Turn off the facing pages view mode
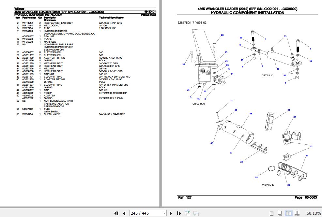The width and height of the screenshot is (322, 217). click(288, 213)
